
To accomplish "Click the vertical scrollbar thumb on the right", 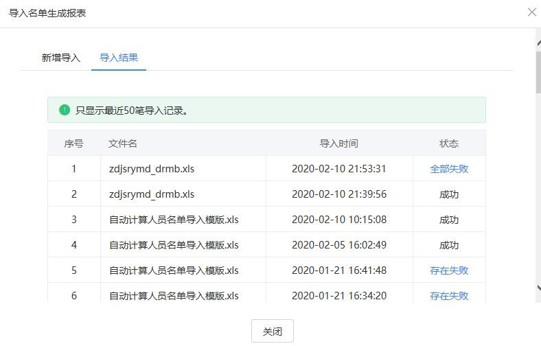I will [538, 72].
